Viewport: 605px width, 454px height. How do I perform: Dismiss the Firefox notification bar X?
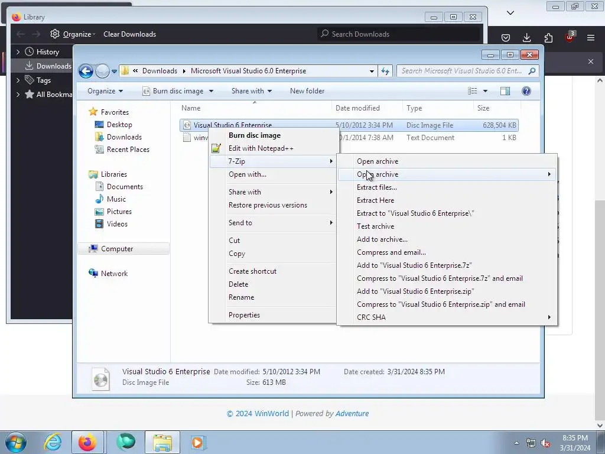(x=591, y=61)
